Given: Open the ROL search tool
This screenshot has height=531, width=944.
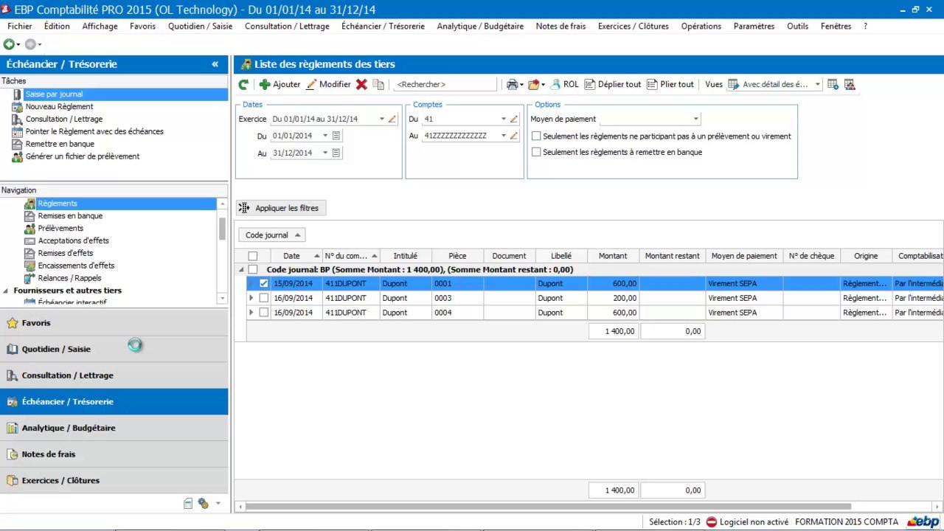Looking at the screenshot, I should 564,85.
